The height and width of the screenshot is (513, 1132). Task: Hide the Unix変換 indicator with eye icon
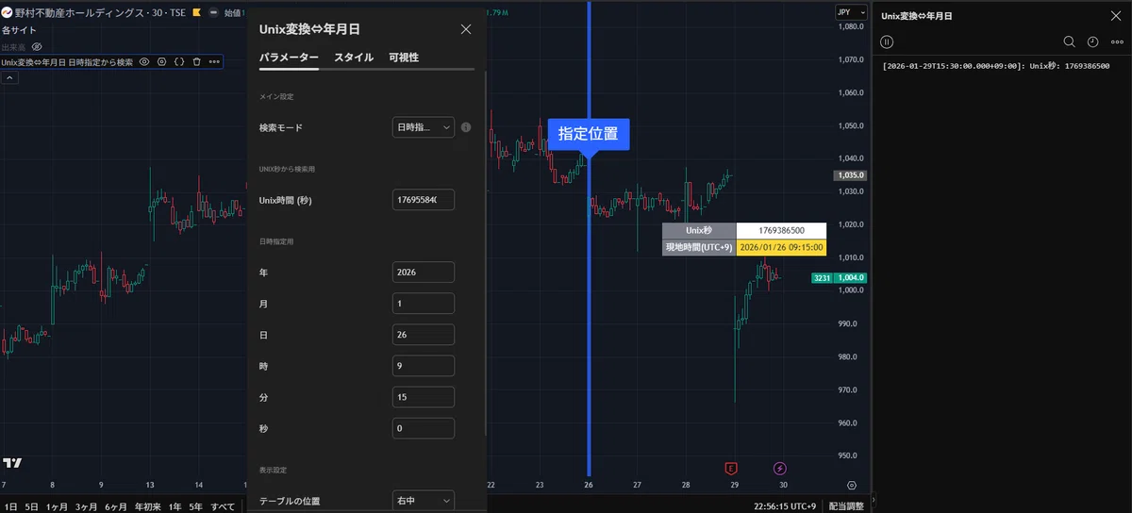tap(144, 61)
